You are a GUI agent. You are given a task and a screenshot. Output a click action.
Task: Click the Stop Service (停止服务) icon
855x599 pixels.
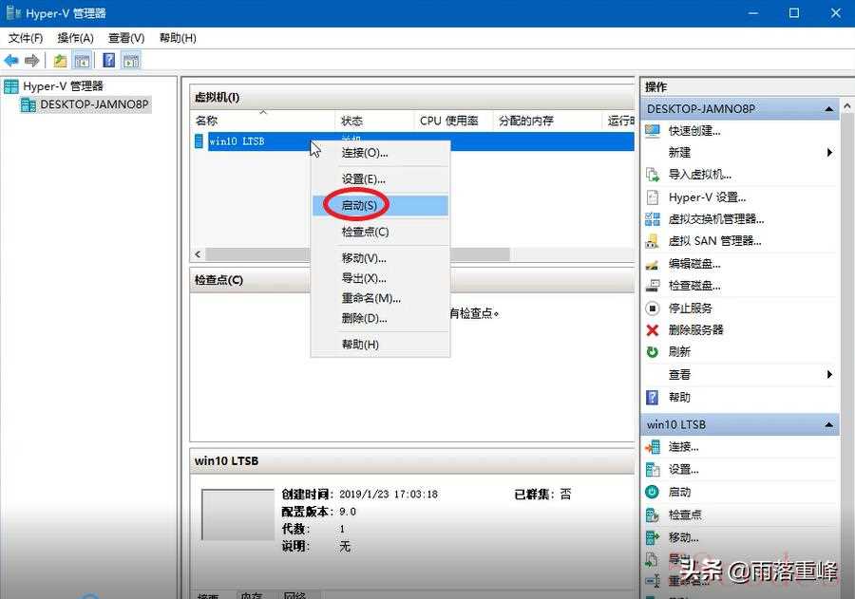pyautogui.click(x=652, y=309)
